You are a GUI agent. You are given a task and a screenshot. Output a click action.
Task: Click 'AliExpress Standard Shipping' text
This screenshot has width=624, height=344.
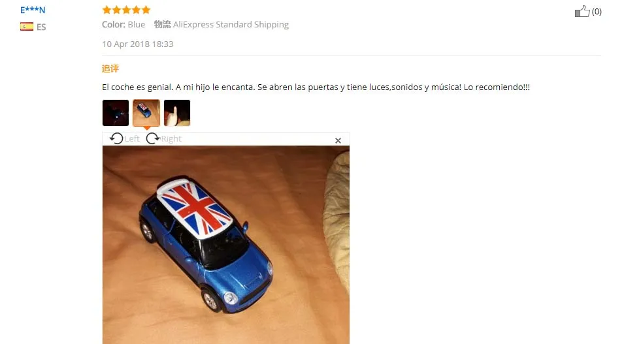(x=231, y=25)
